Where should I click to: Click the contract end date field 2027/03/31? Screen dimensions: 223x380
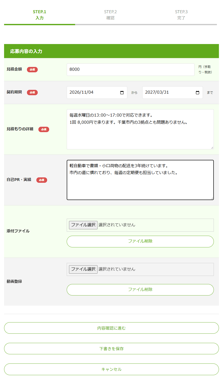173,92
